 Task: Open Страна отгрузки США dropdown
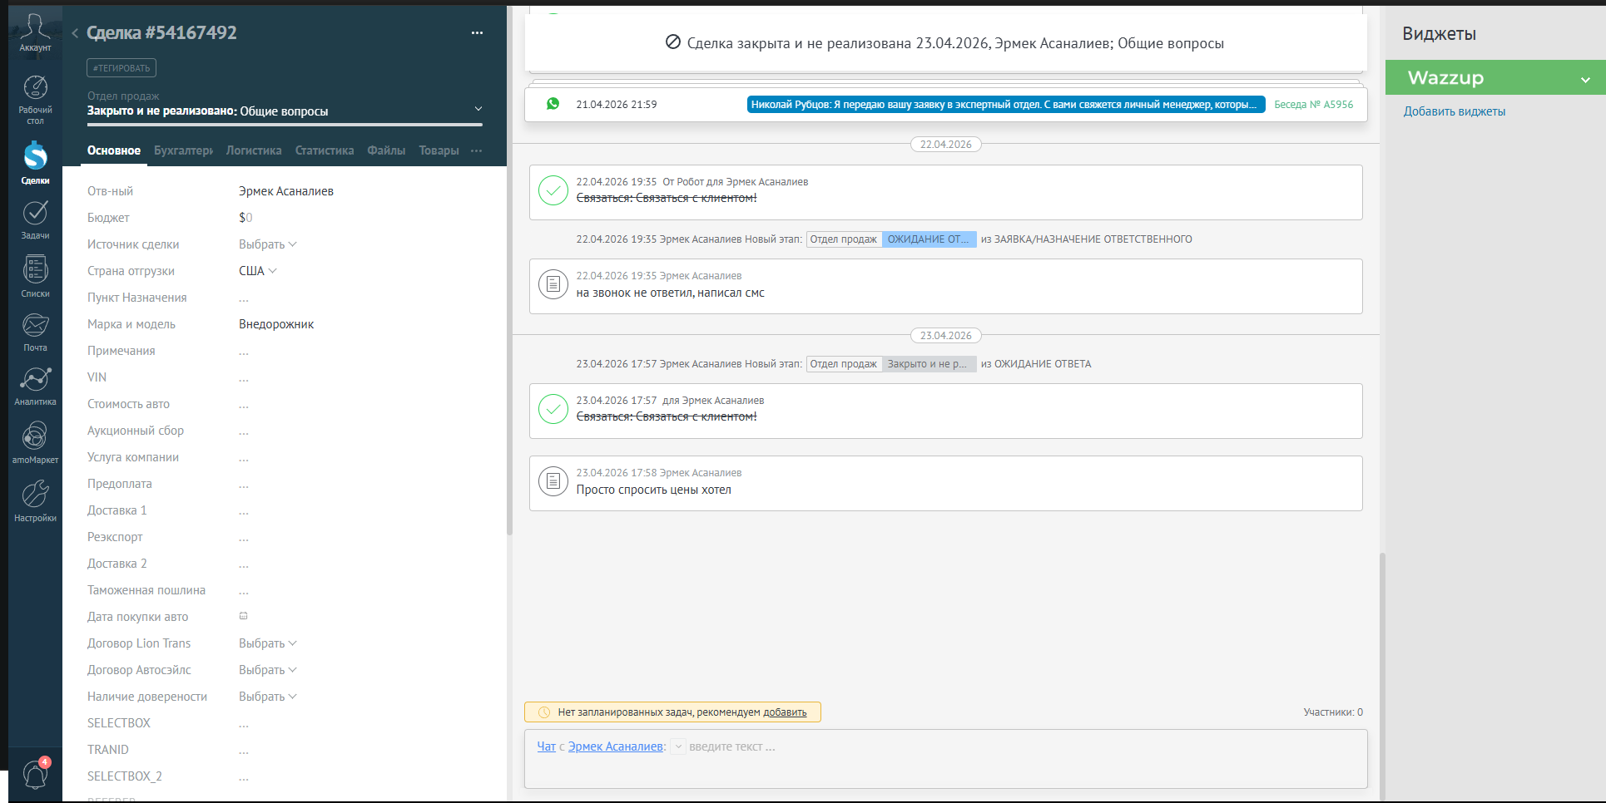pyautogui.click(x=258, y=271)
